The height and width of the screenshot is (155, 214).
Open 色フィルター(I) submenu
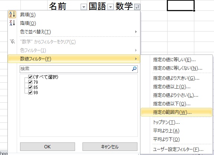(74, 50)
